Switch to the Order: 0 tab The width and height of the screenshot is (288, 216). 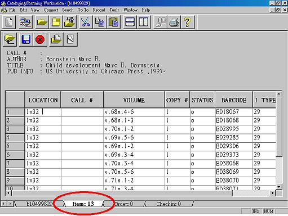point(124,204)
